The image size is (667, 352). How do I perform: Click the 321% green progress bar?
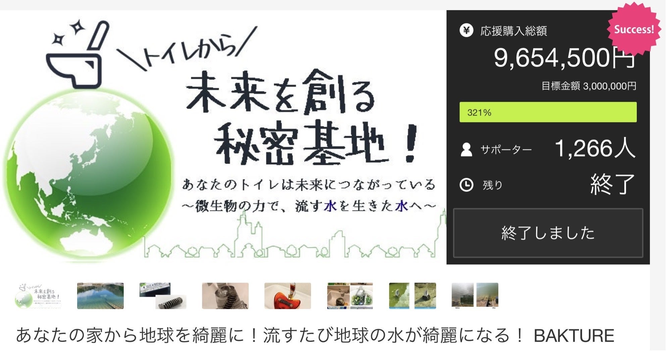pyautogui.click(x=548, y=112)
